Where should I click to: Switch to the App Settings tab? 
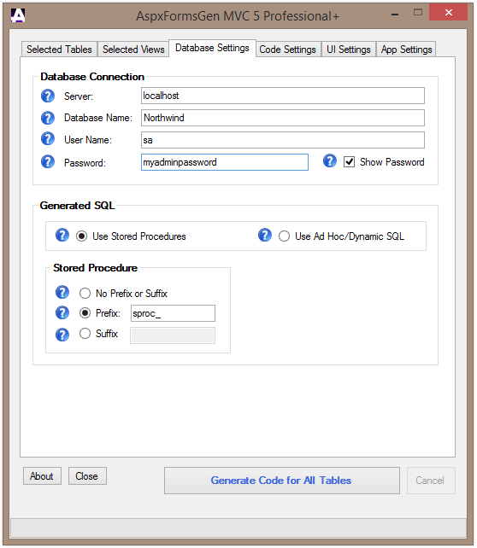[406, 50]
